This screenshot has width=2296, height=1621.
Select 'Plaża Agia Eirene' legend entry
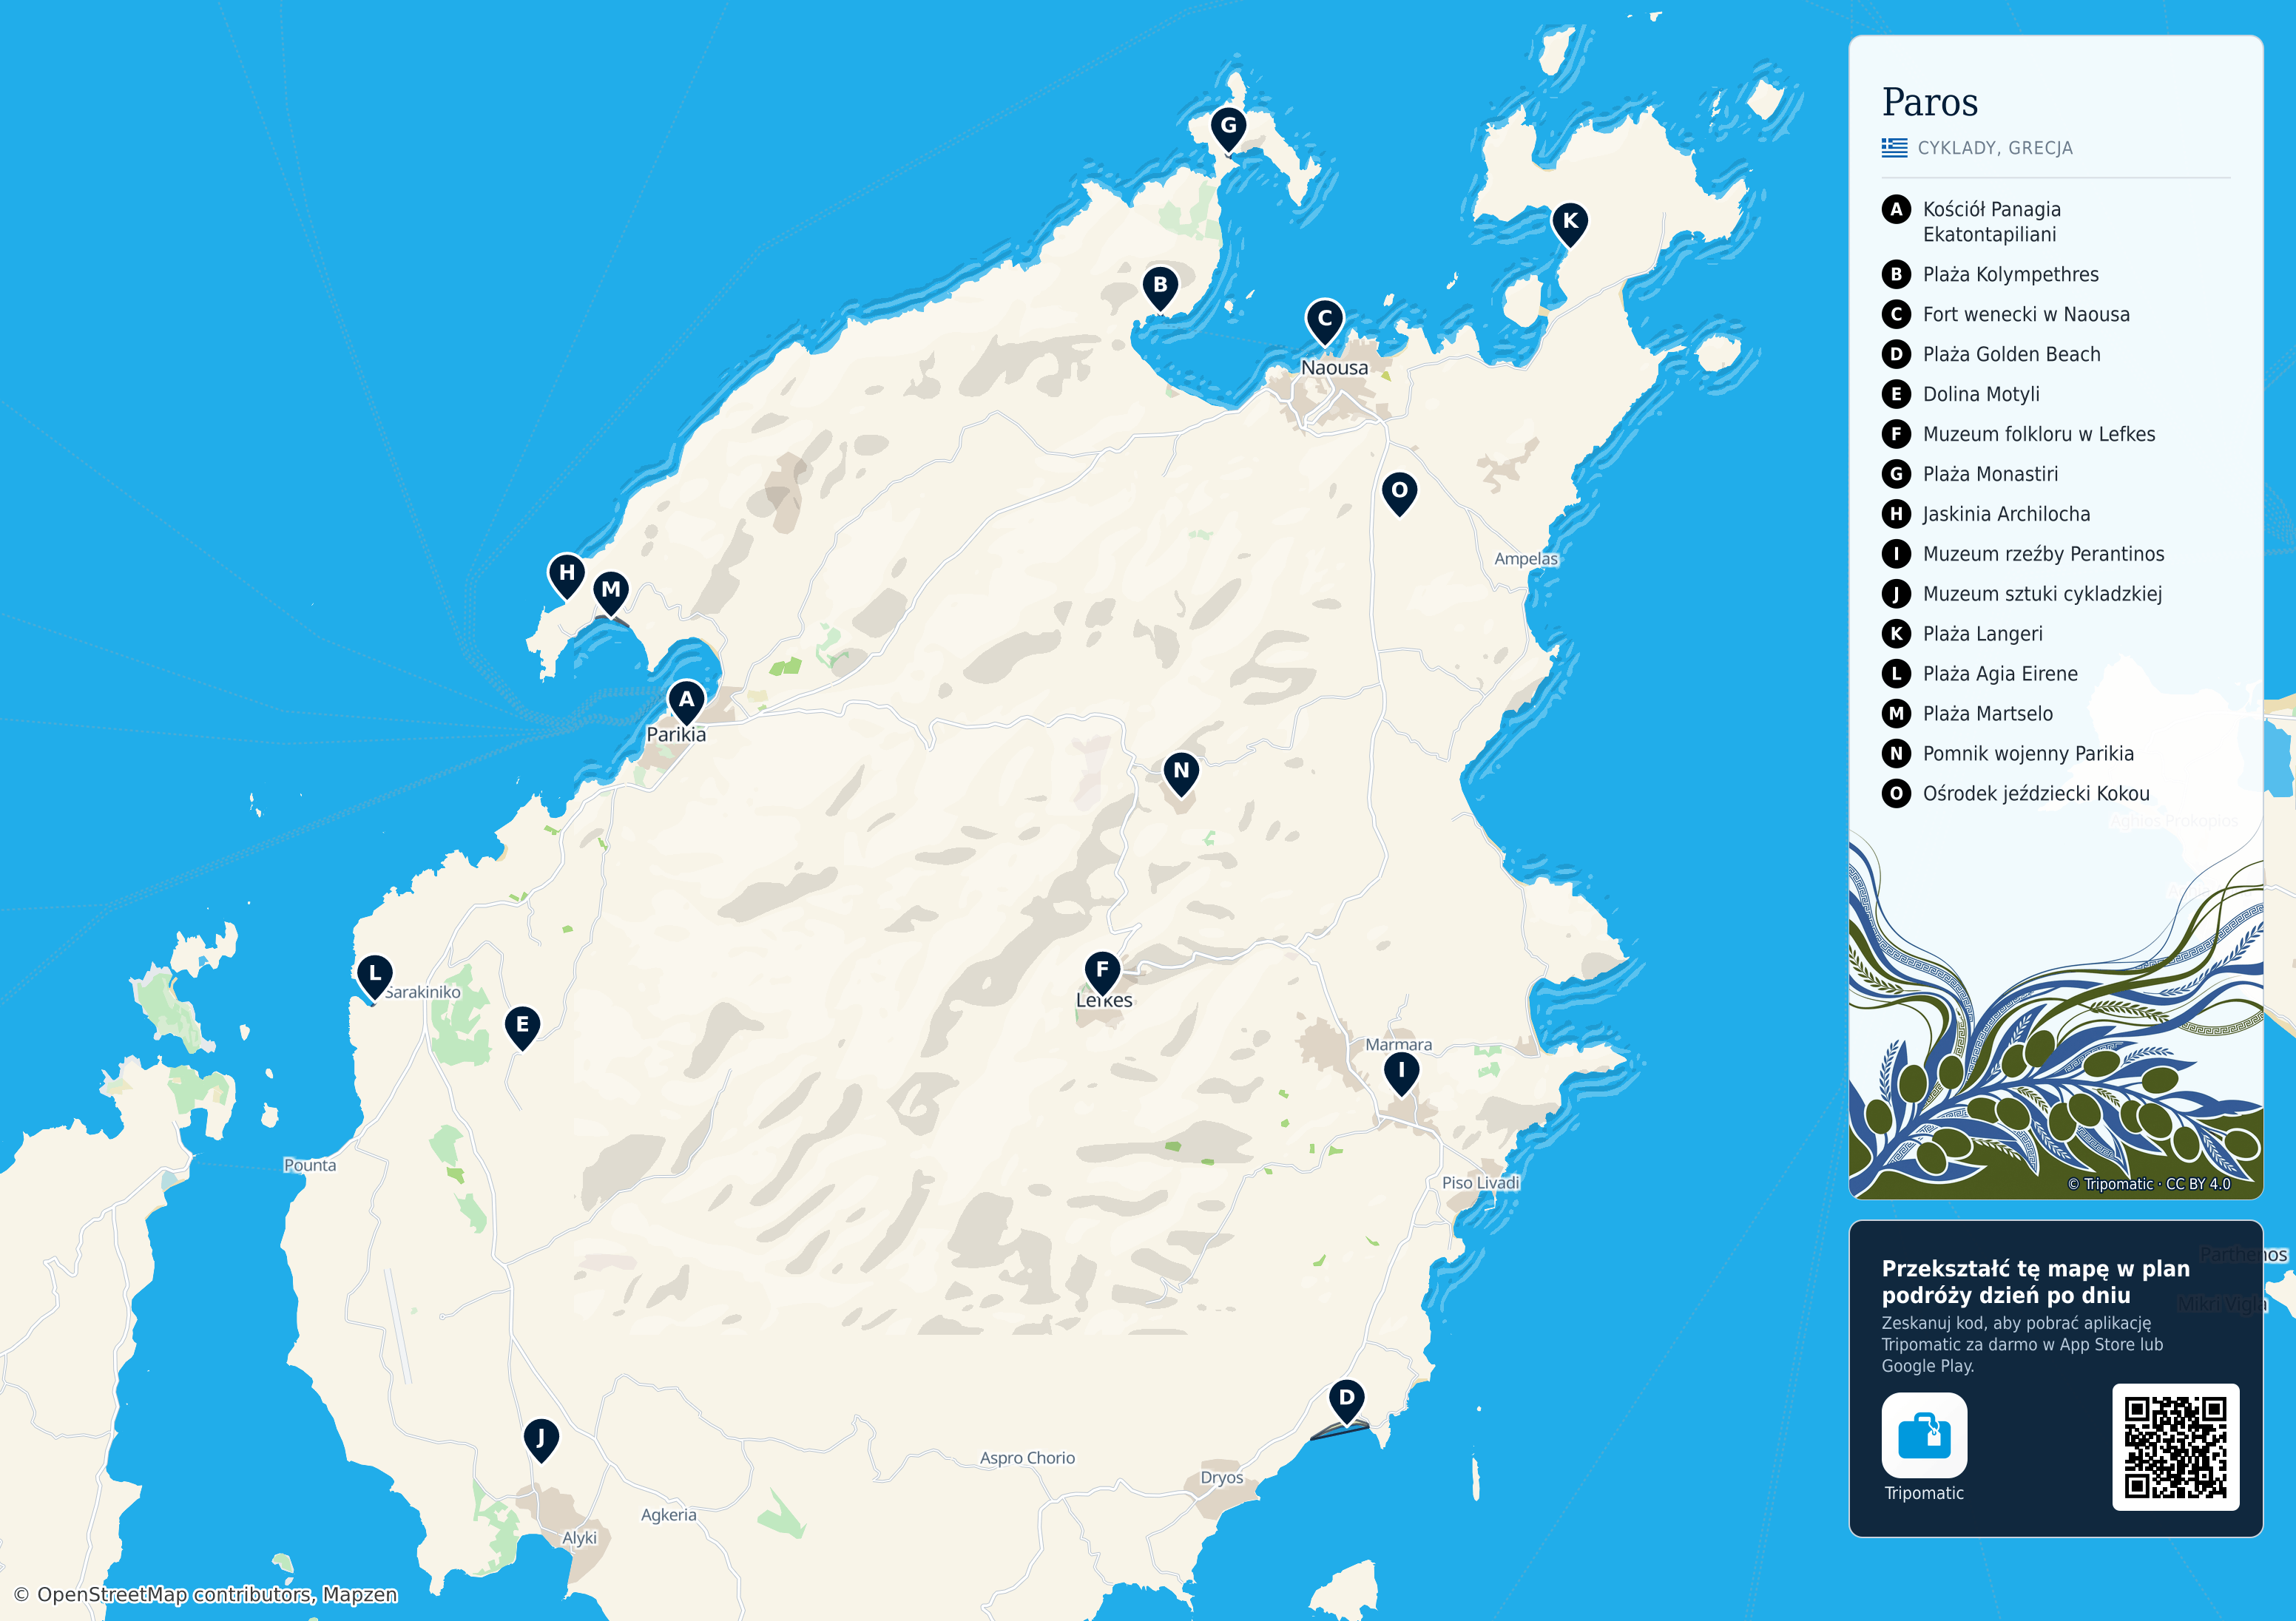(2000, 674)
